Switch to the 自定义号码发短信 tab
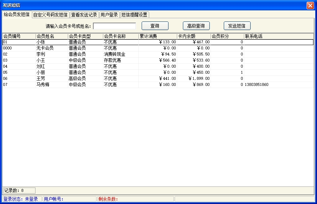The height and width of the screenshot is (204, 317). [50, 15]
